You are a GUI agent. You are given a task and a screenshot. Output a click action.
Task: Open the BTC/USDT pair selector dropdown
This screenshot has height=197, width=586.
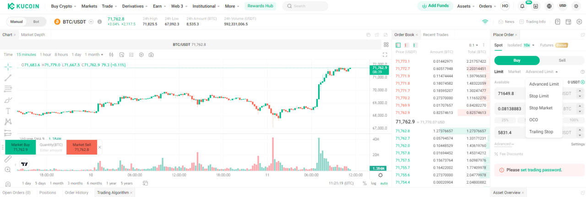(x=91, y=21)
